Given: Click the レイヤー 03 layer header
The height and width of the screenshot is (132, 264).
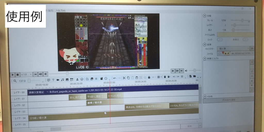Looking at the screenshot, I should (20, 112).
